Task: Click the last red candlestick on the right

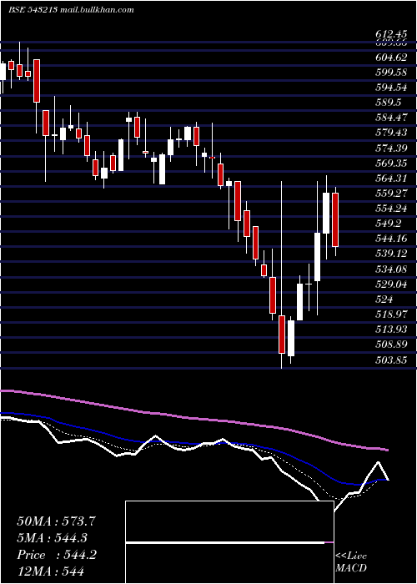Action: pos(335,219)
